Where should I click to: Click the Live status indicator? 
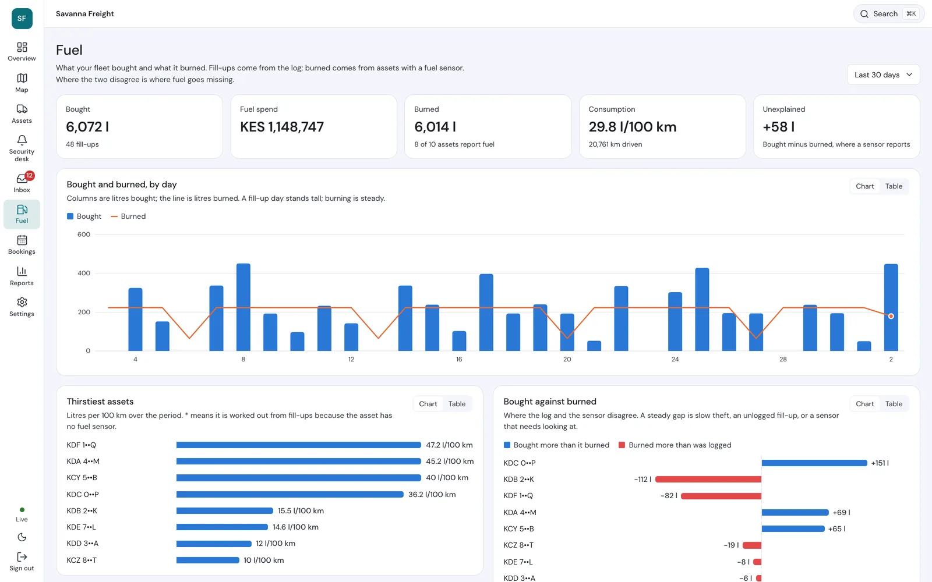(22, 514)
